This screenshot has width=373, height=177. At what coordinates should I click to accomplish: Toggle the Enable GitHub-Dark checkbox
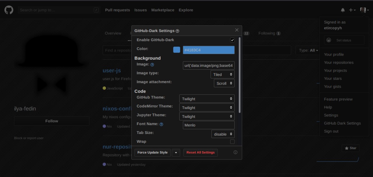coord(232,40)
